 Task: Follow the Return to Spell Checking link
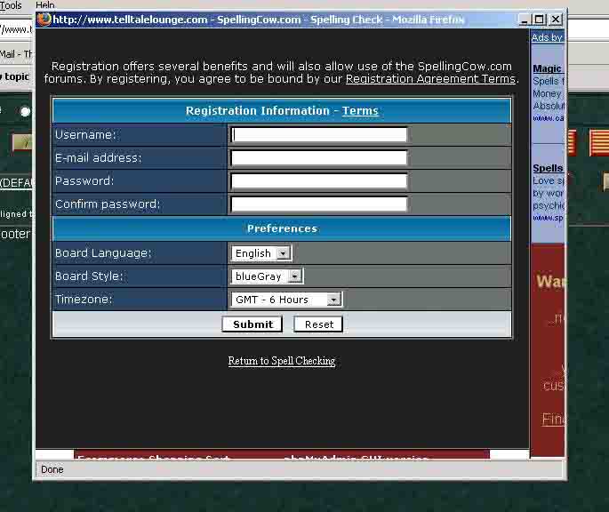click(282, 361)
